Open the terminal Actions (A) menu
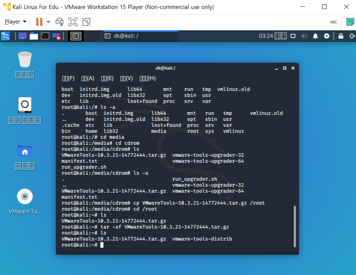The image size is (356, 275). pyautogui.click(x=88, y=78)
